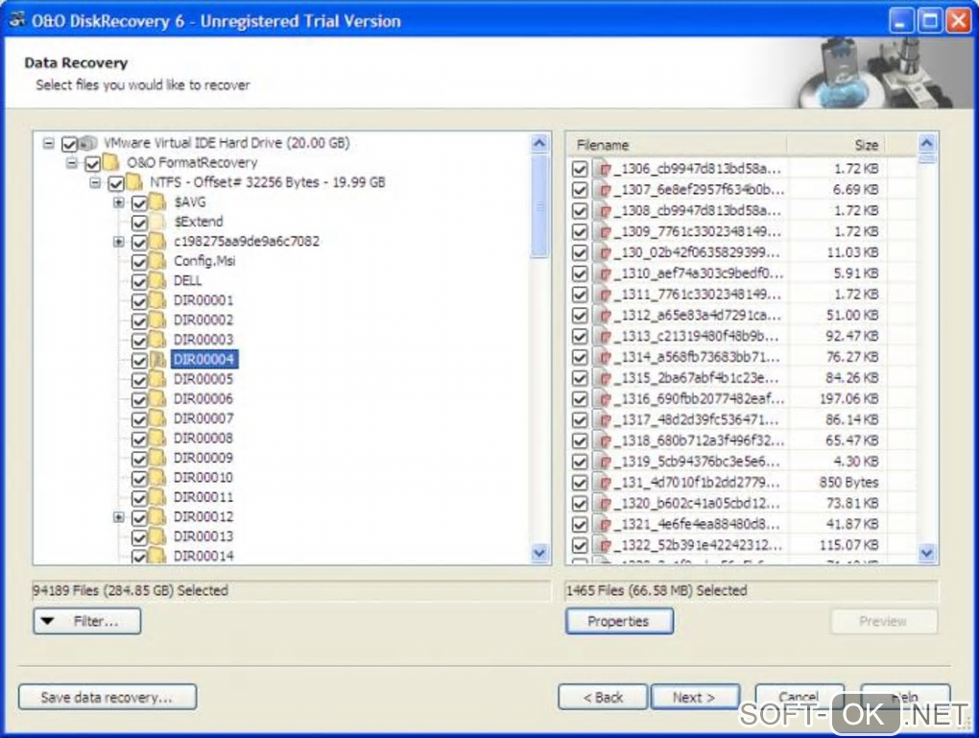Image resolution: width=979 pixels, height=738 pixels.
Task: Click the $AVG folder icon
Action: pyautogui.click(x=157, y=202)
